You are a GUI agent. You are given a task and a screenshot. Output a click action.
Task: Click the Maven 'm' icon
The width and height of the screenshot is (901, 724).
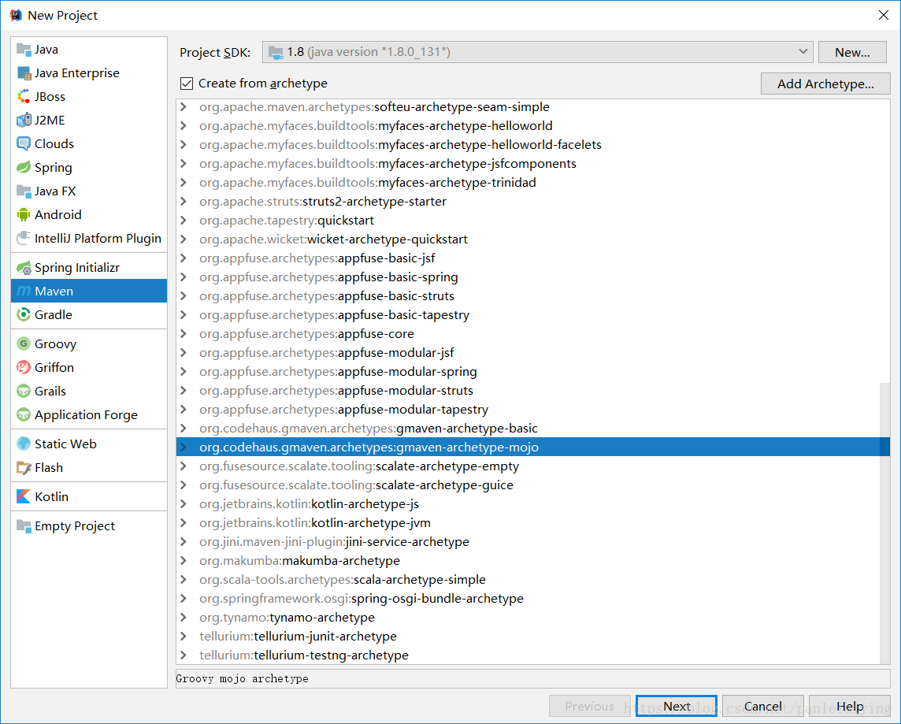point(24,291)
